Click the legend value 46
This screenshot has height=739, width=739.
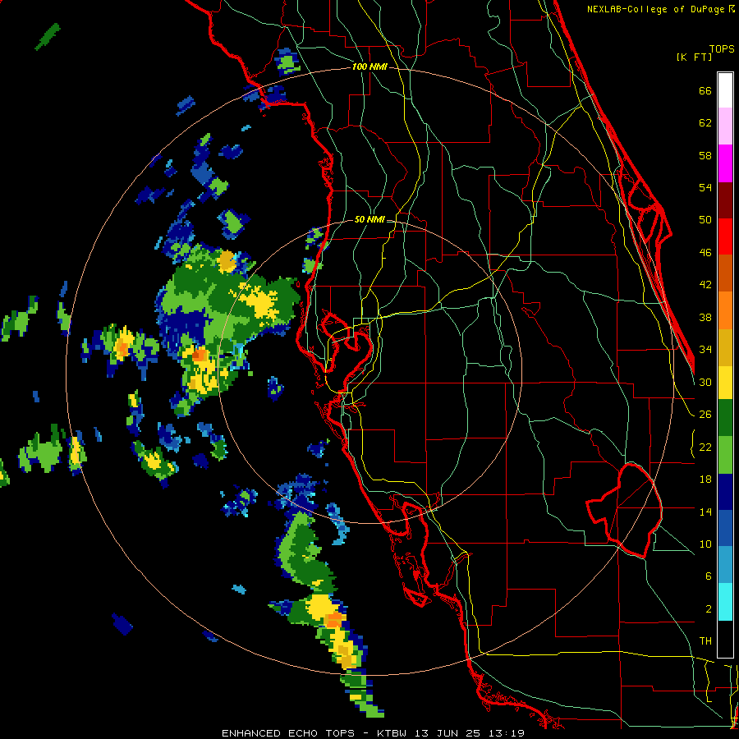[x=705, y=253]
